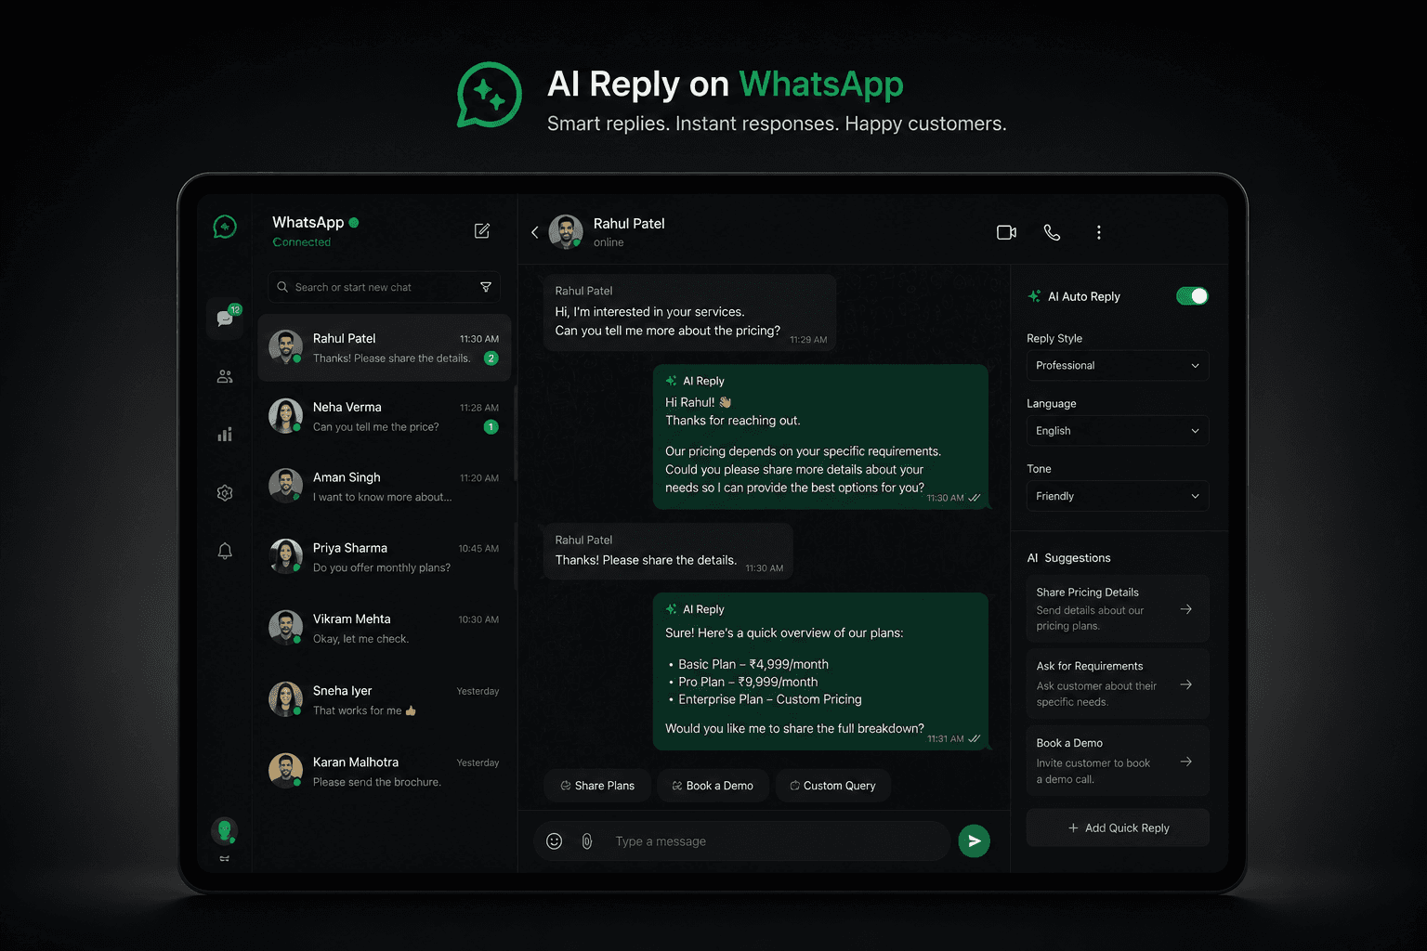Click the unread badge 2 on Rahul Patel
Screen dimensions: 1427x951
(491, 358)
